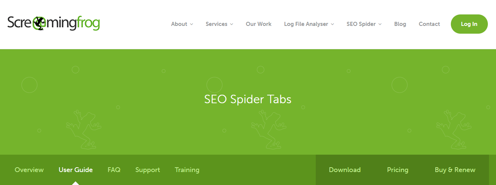Click the Screaming Frog logo
Viewport: 496px width, 185px height.
coord(54,24)
